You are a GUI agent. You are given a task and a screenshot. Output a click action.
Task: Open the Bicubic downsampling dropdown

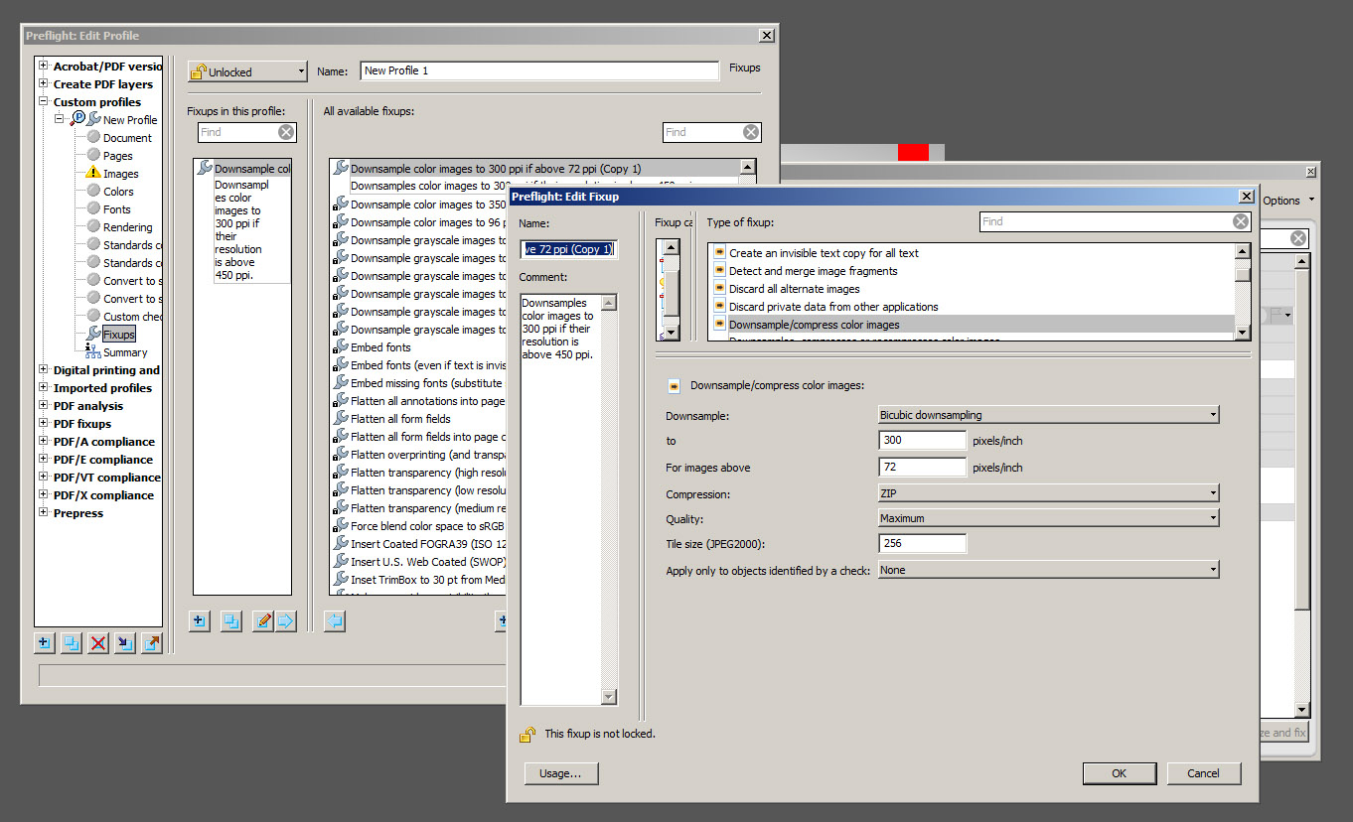pyautogui.click(x=1048, y=415)
